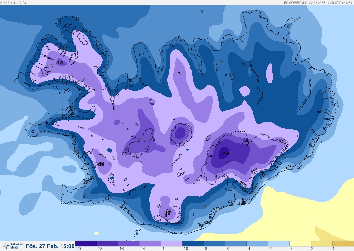
Task: Click the -14 legend scale label
Action: pos(142,249)
